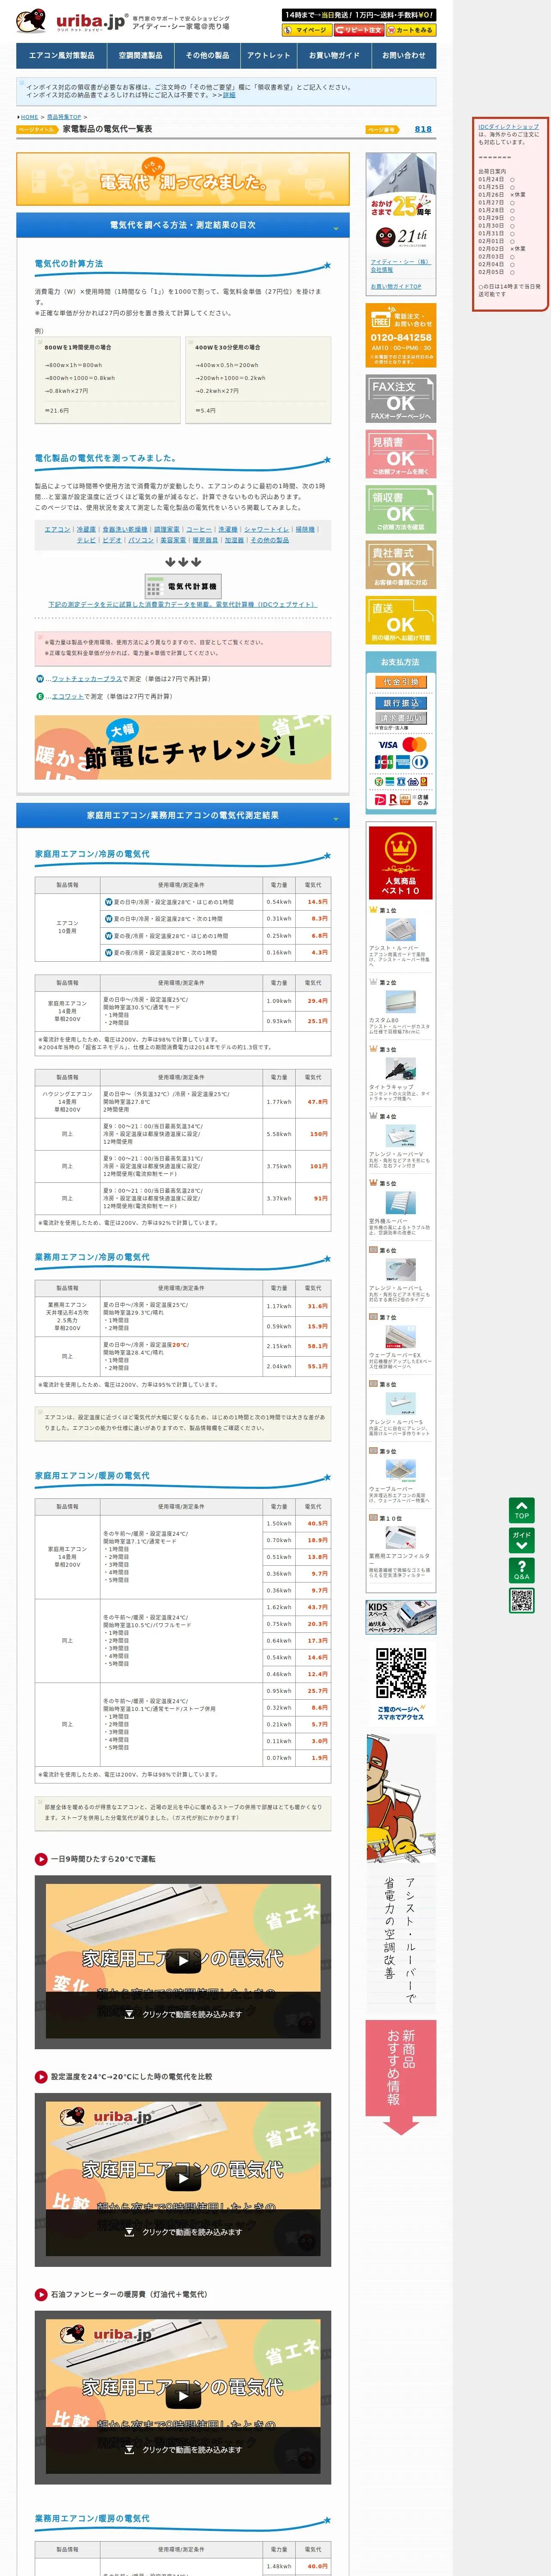This screenshot has height=2576, width=551.
Task: Play 一日9時間ひたすら20℃で運転 video
Action: [183, 1961]
